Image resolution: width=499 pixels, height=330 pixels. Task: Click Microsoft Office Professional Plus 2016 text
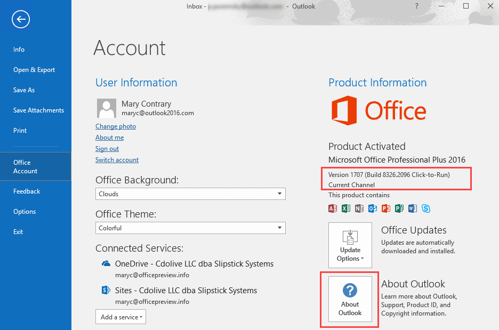click(397, 160)
